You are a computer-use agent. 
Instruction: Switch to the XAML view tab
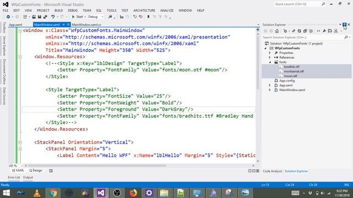[x=18, y=170]
